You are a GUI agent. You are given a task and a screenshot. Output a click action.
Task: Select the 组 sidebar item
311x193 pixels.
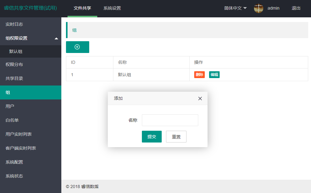click(x=31, y=92)
